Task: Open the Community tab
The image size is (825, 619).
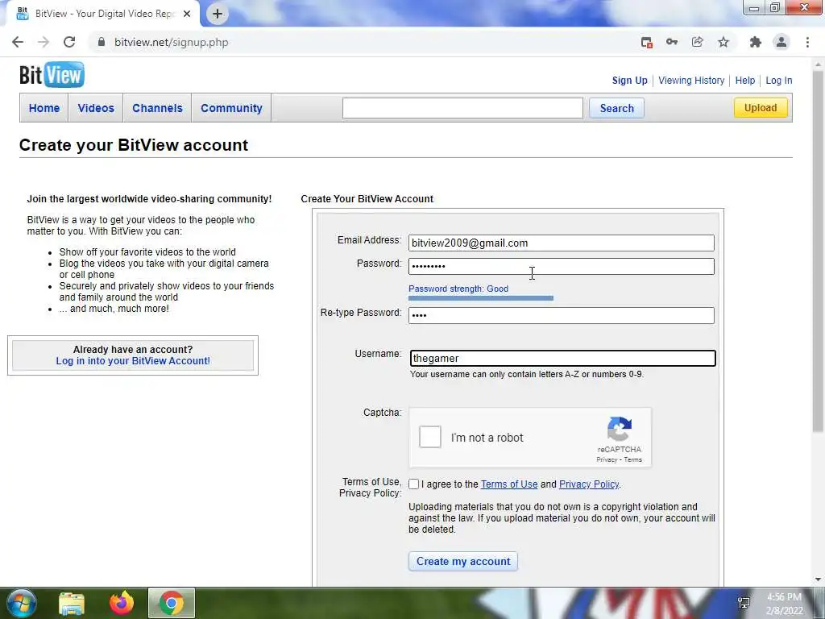Action: (x=231, y=108)
